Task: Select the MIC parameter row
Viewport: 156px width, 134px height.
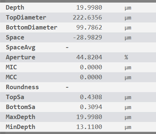Action: (x=78, y=67)
